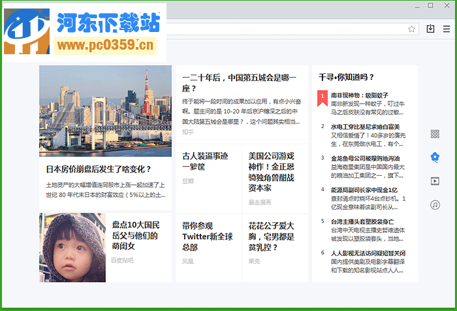Open the Tokyo bridge cityscape image
Image resolution: width=457 pixels, height=311 pixels.
106,111
